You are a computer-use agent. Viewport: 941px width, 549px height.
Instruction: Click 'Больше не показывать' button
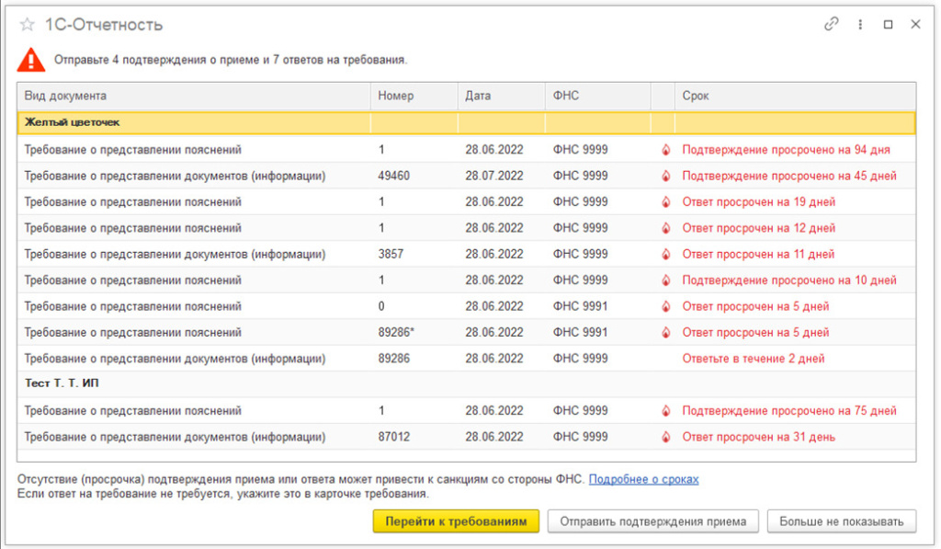click(x=842, y=521)
